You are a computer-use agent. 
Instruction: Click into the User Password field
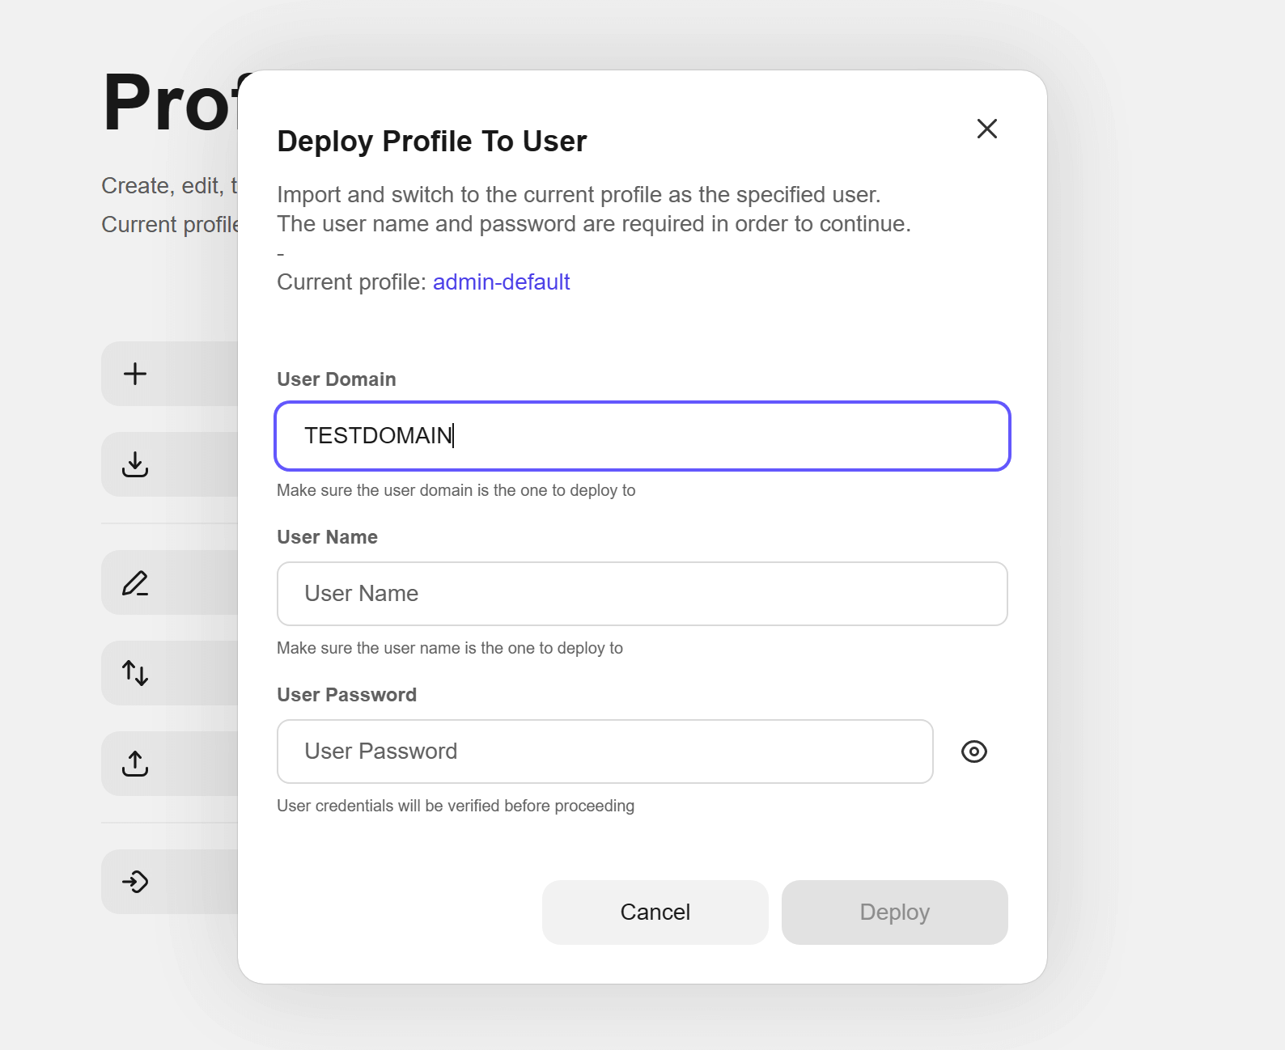tap(605, 752)
